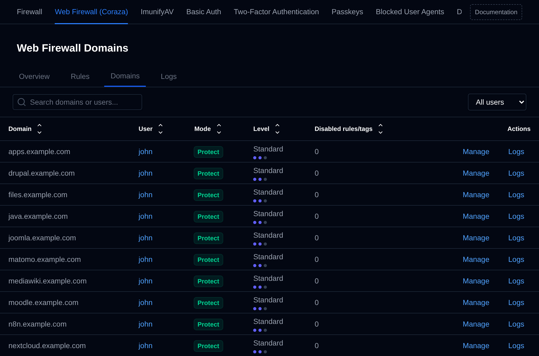This screenshot has height=356, width=539.
Task: View Logs for joomla.example.com
Action: click(516, 238)
